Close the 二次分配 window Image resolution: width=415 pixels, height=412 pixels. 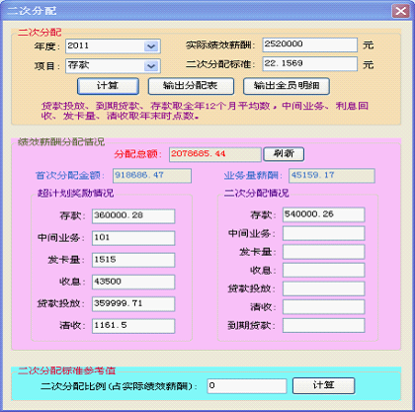[x=400, y=11]
